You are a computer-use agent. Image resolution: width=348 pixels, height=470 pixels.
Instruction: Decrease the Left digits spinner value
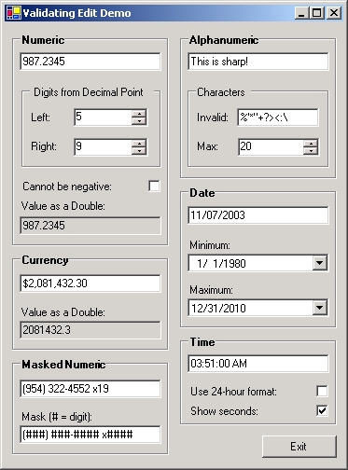pos(139,120)
